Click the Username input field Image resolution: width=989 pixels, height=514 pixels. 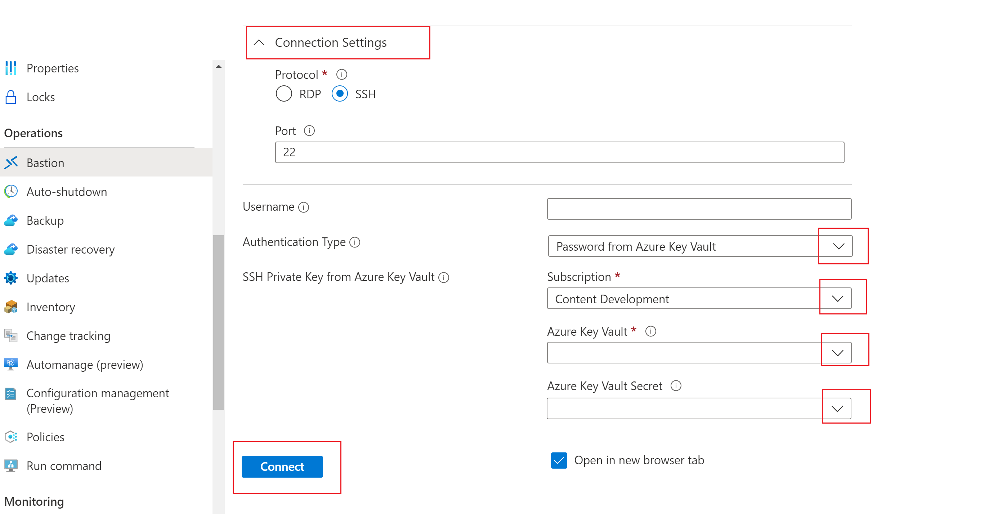pyautogui.click(x=699, y=207)
